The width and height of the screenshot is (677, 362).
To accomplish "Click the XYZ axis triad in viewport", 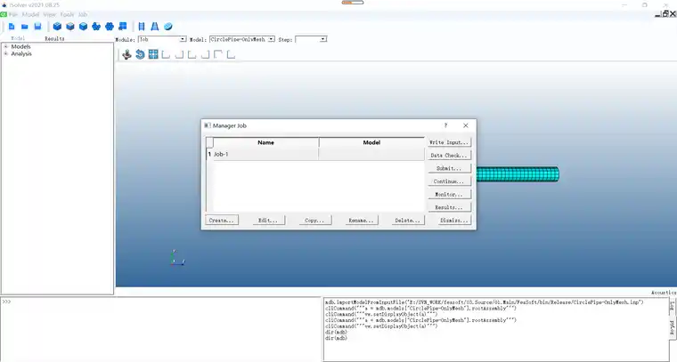I will tap(177, 258).
